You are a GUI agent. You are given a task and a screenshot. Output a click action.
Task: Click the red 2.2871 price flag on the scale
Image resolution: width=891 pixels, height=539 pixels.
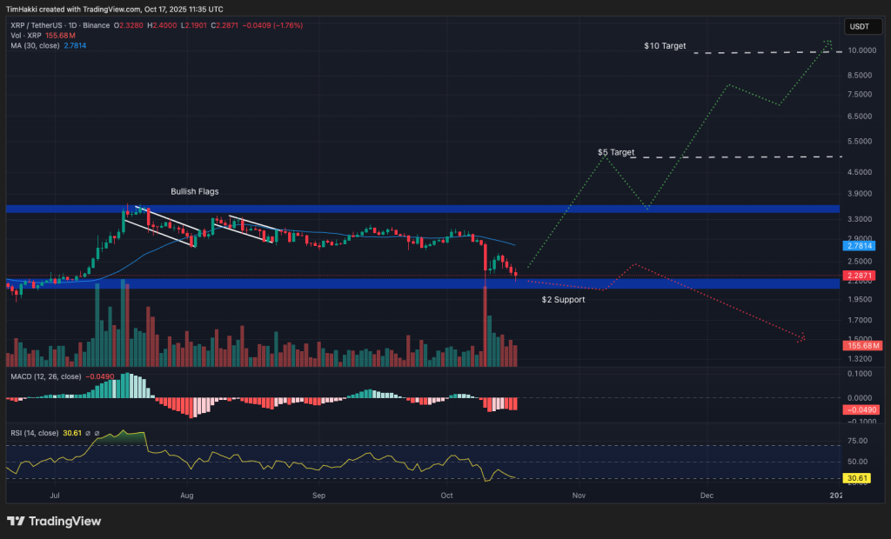858,276
